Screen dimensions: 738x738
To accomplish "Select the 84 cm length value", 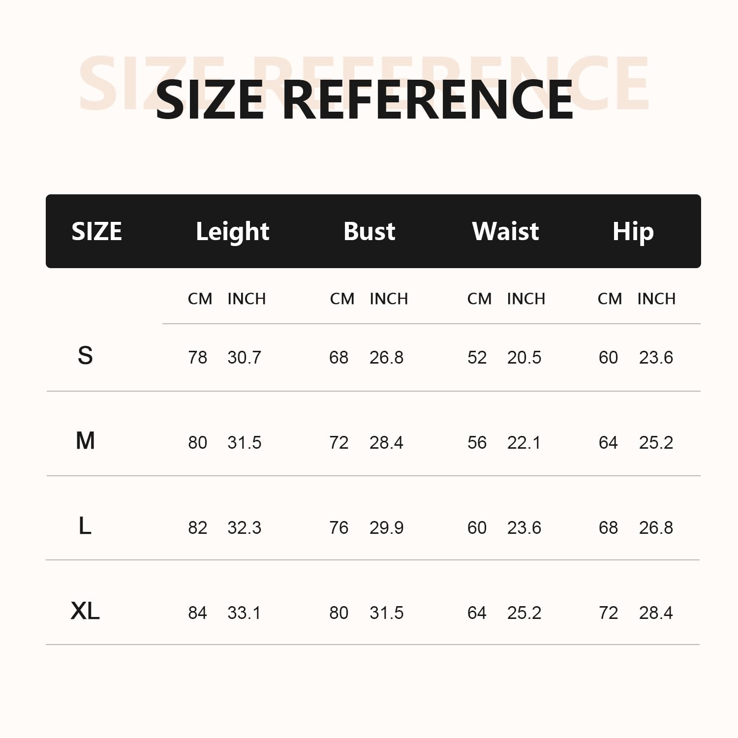I will pyautogui.click(x=197, y=613).
